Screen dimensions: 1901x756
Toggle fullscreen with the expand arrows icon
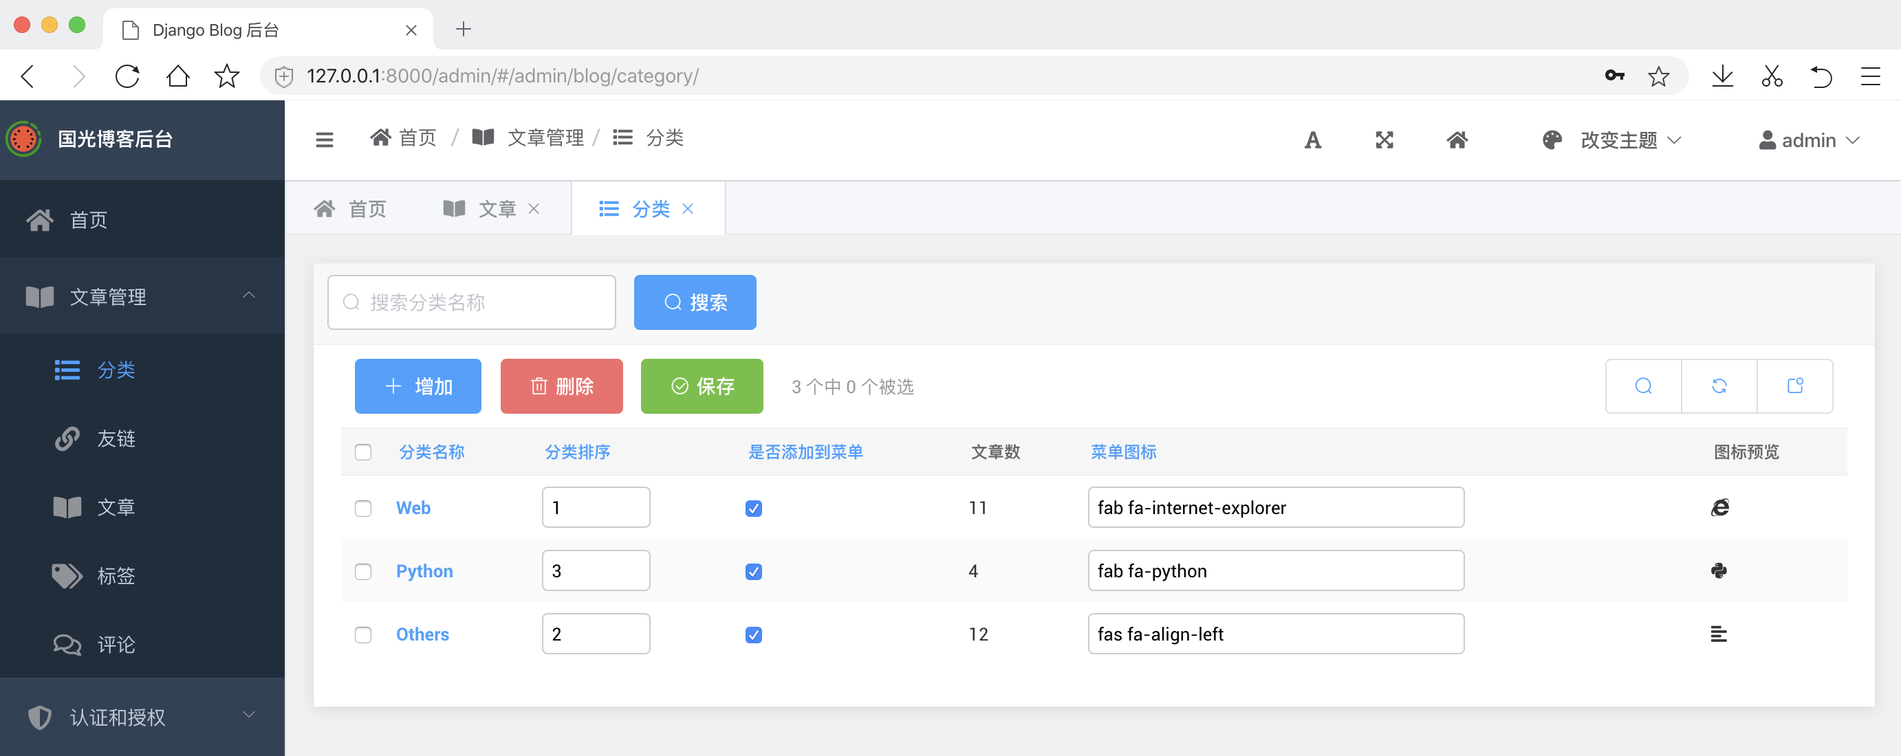1384,140
